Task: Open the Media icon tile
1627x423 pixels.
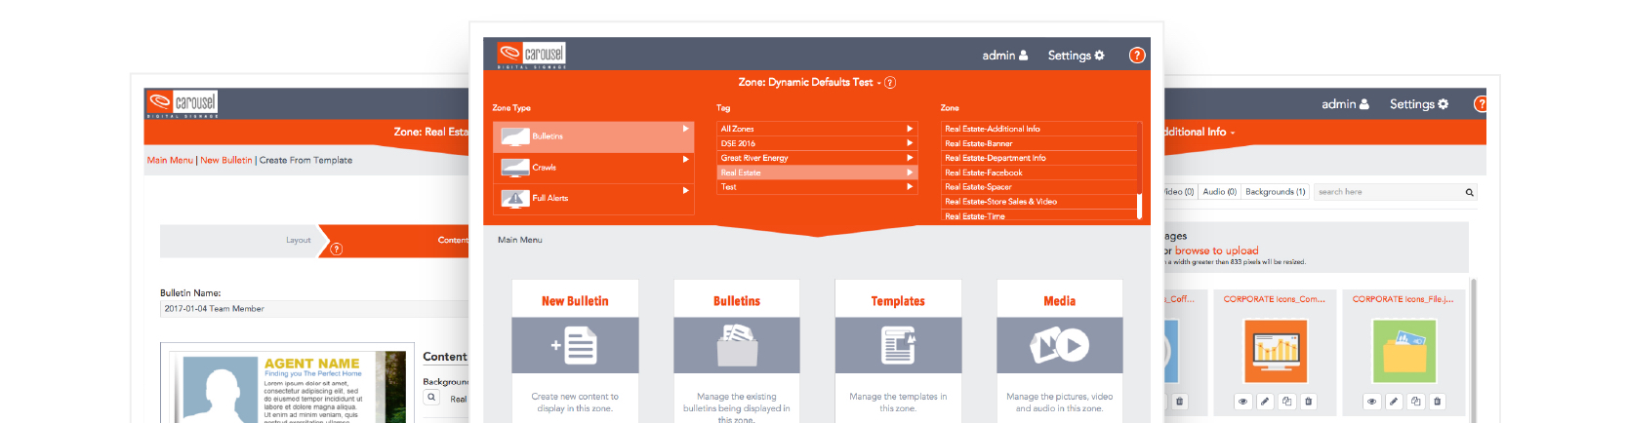Action: coord(1059,345)
